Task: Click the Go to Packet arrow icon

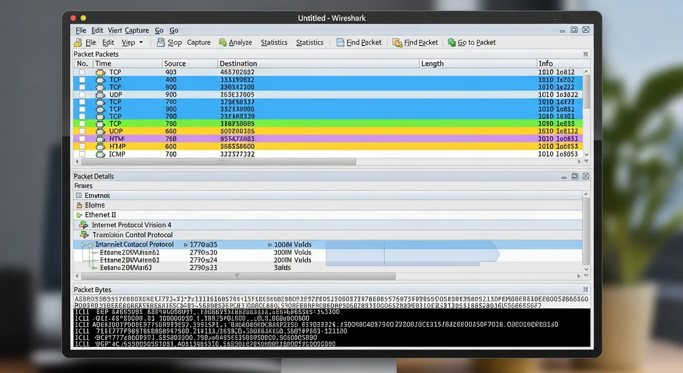Action: tap(452, 42)
